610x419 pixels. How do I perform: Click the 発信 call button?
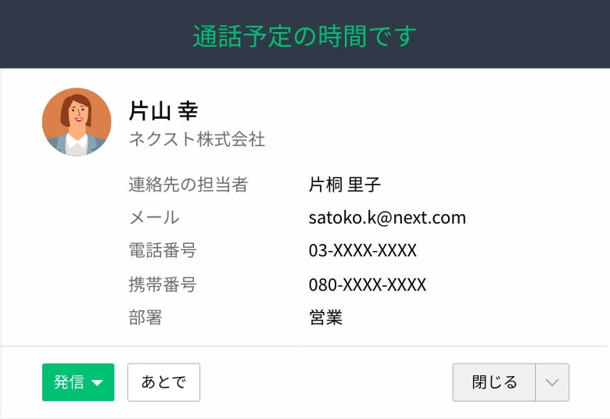77,382
